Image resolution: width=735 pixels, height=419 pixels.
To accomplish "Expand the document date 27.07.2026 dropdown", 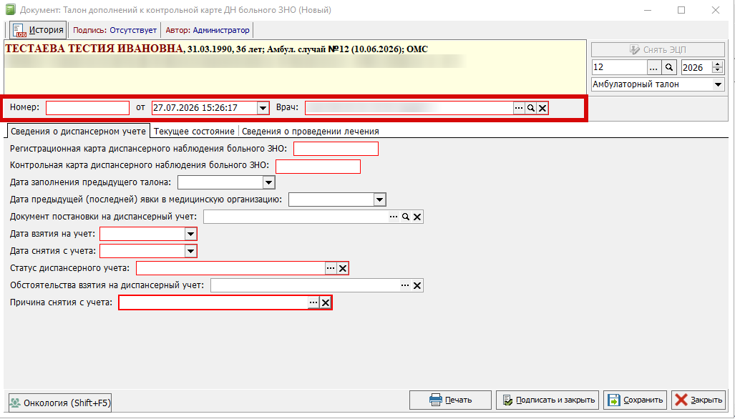I will coord(263,108).
